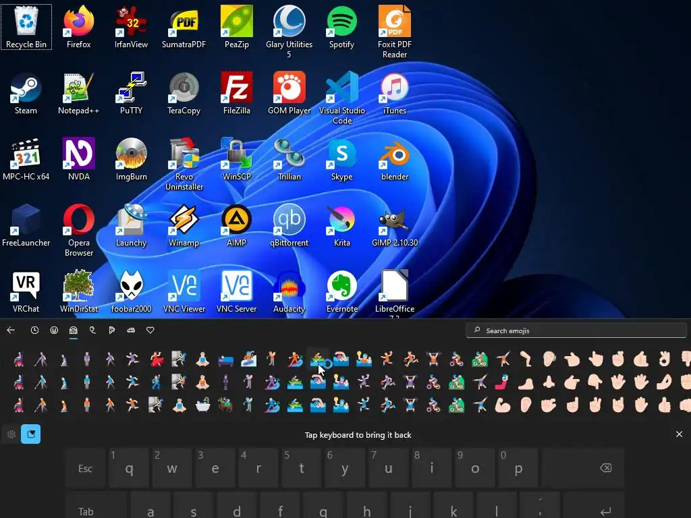Screen dimensions: 691x518
Task: Select the qBittorrent desktop shortcut
Action: click(289, 225)
